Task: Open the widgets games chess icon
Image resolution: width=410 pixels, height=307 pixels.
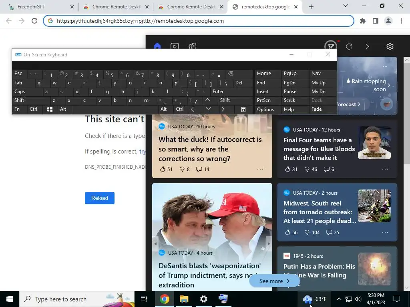Action: (x=193, y=46)
